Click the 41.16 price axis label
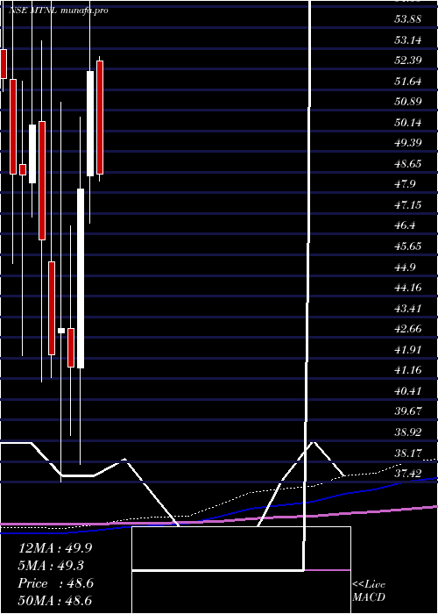Image resolution: width=438 pixels, height=614 pixels. pos(408,369)
